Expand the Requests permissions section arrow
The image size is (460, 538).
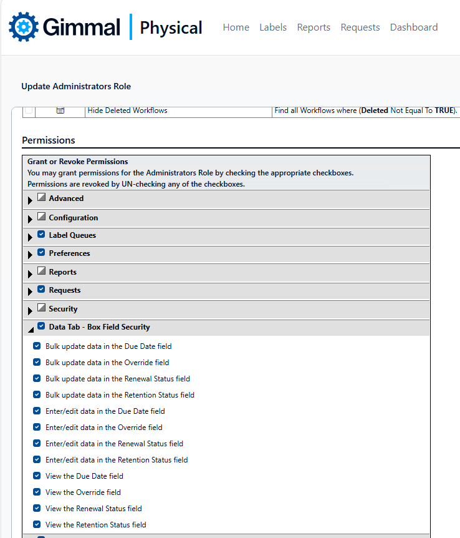pyautogui.click(x=30, y=291)
